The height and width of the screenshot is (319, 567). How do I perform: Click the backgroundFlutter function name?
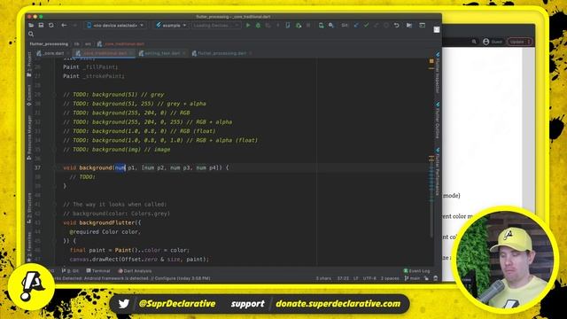(x=107, y=222)
